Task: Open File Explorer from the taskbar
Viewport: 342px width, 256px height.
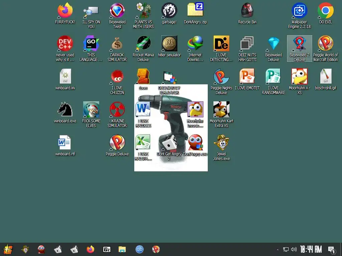Action: click(122, 249)
